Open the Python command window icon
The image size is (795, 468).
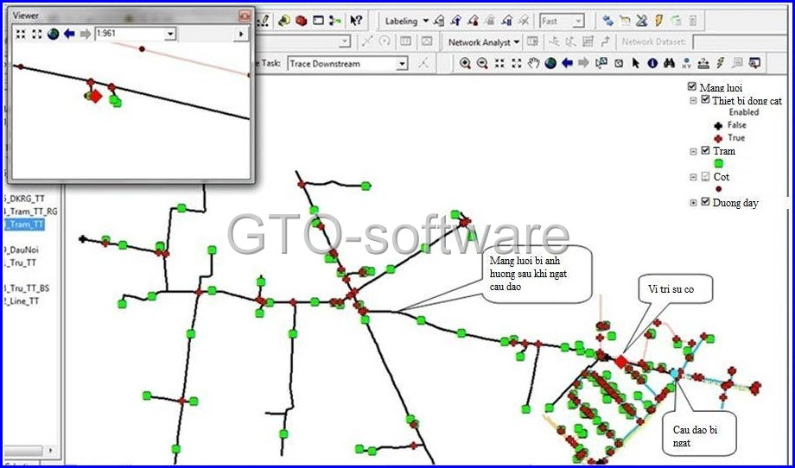click(318, 21)
